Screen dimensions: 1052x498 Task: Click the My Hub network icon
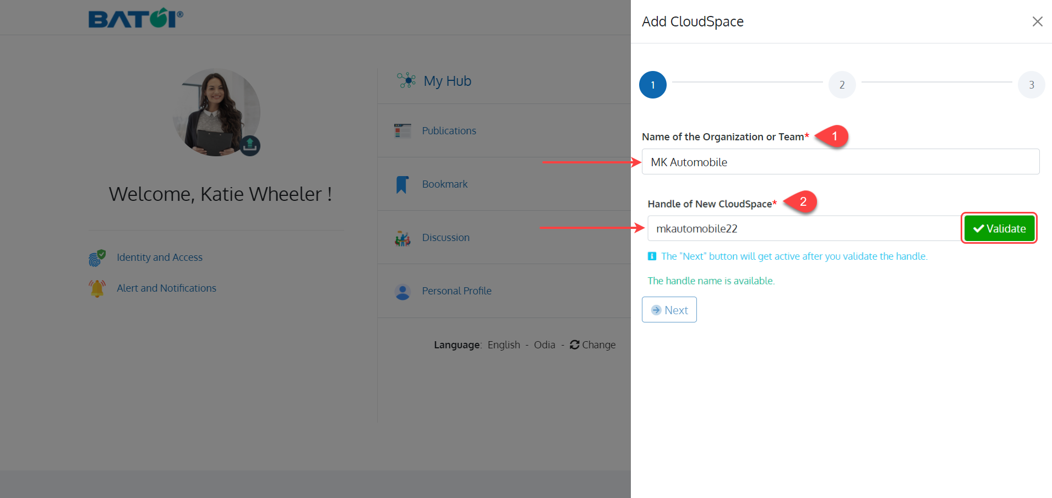[406, 81]
